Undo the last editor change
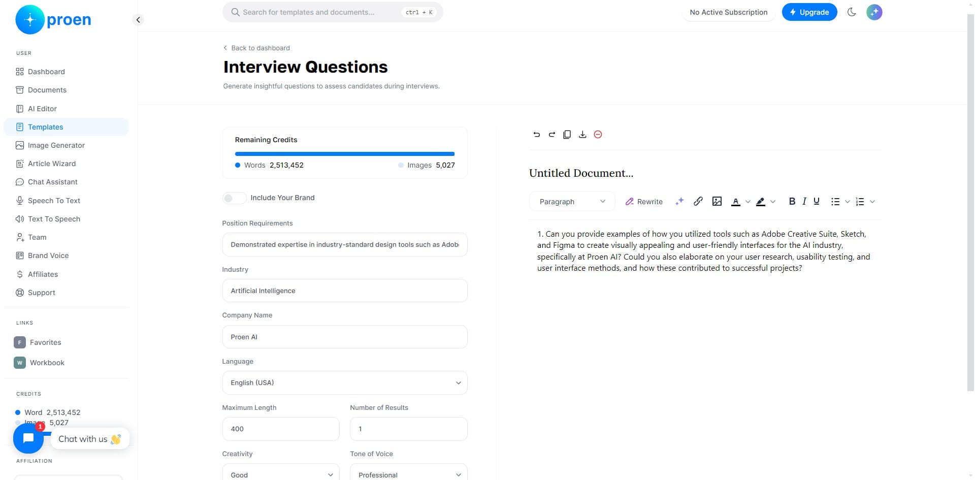Viewport: 975px width, 480px height. pos(536,135)
